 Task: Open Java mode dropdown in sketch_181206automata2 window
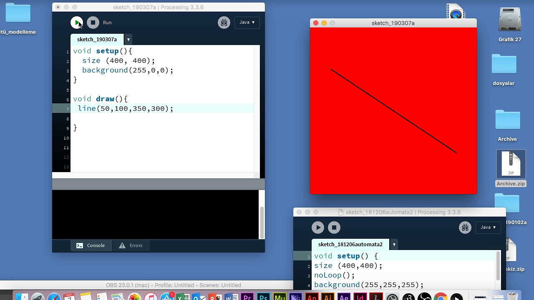pyautogui.click(x=488, y=227)
